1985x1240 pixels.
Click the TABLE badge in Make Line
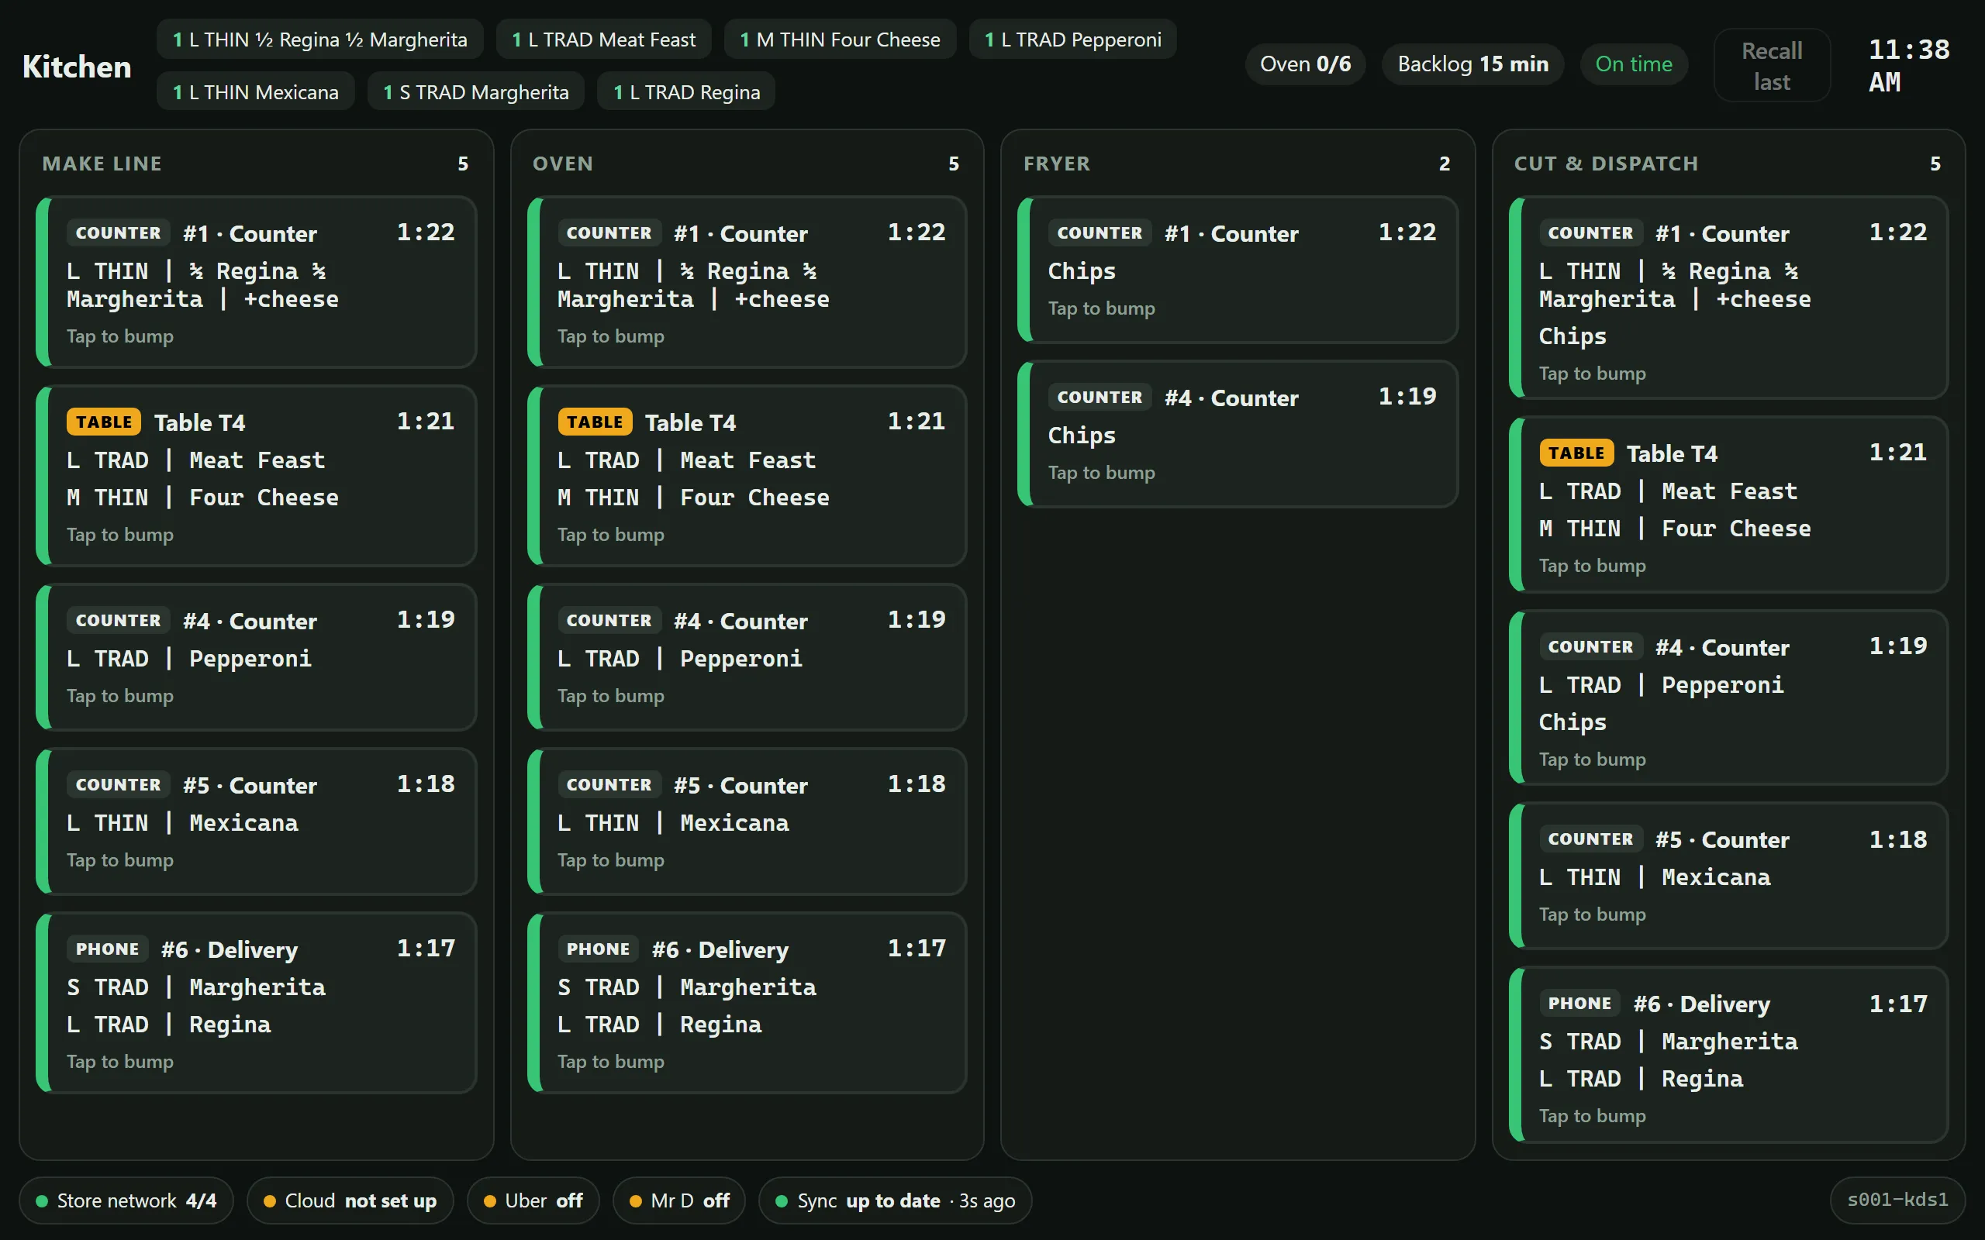click(x=104, y=422)
